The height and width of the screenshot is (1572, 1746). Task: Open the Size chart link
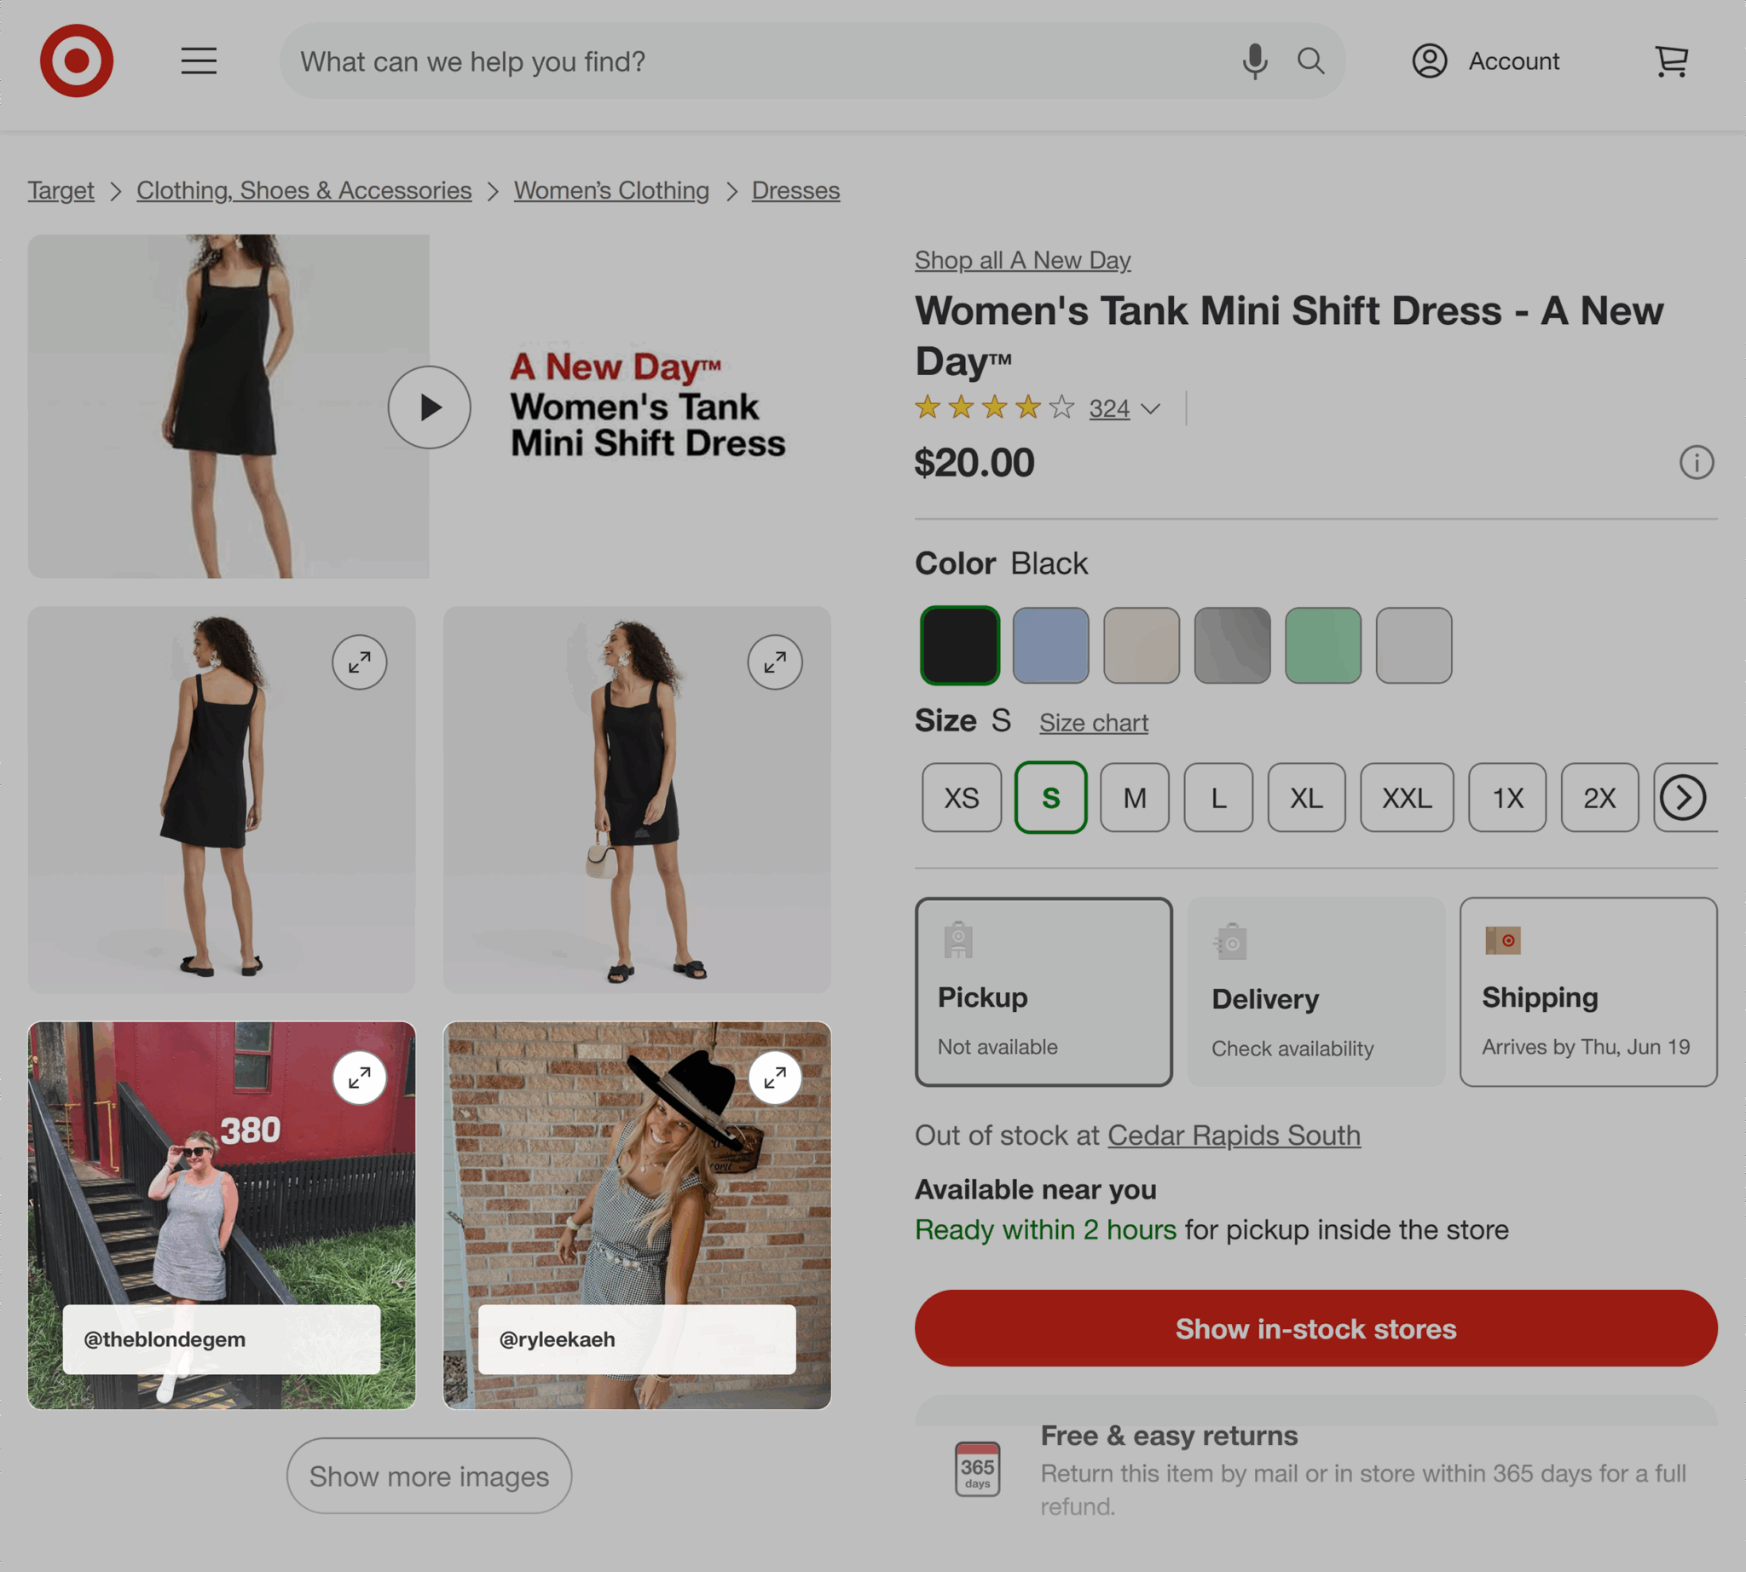pos(1093,723)
